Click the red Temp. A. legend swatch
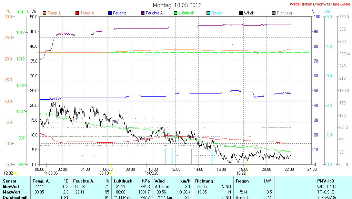This screenshot has height=199, width=352. click(x=77, y=13)
